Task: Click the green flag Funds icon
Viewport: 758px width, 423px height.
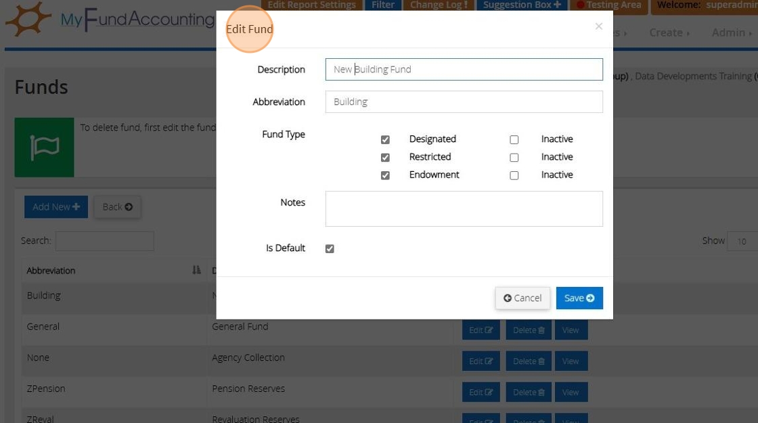Action: [x=44, y=147]
